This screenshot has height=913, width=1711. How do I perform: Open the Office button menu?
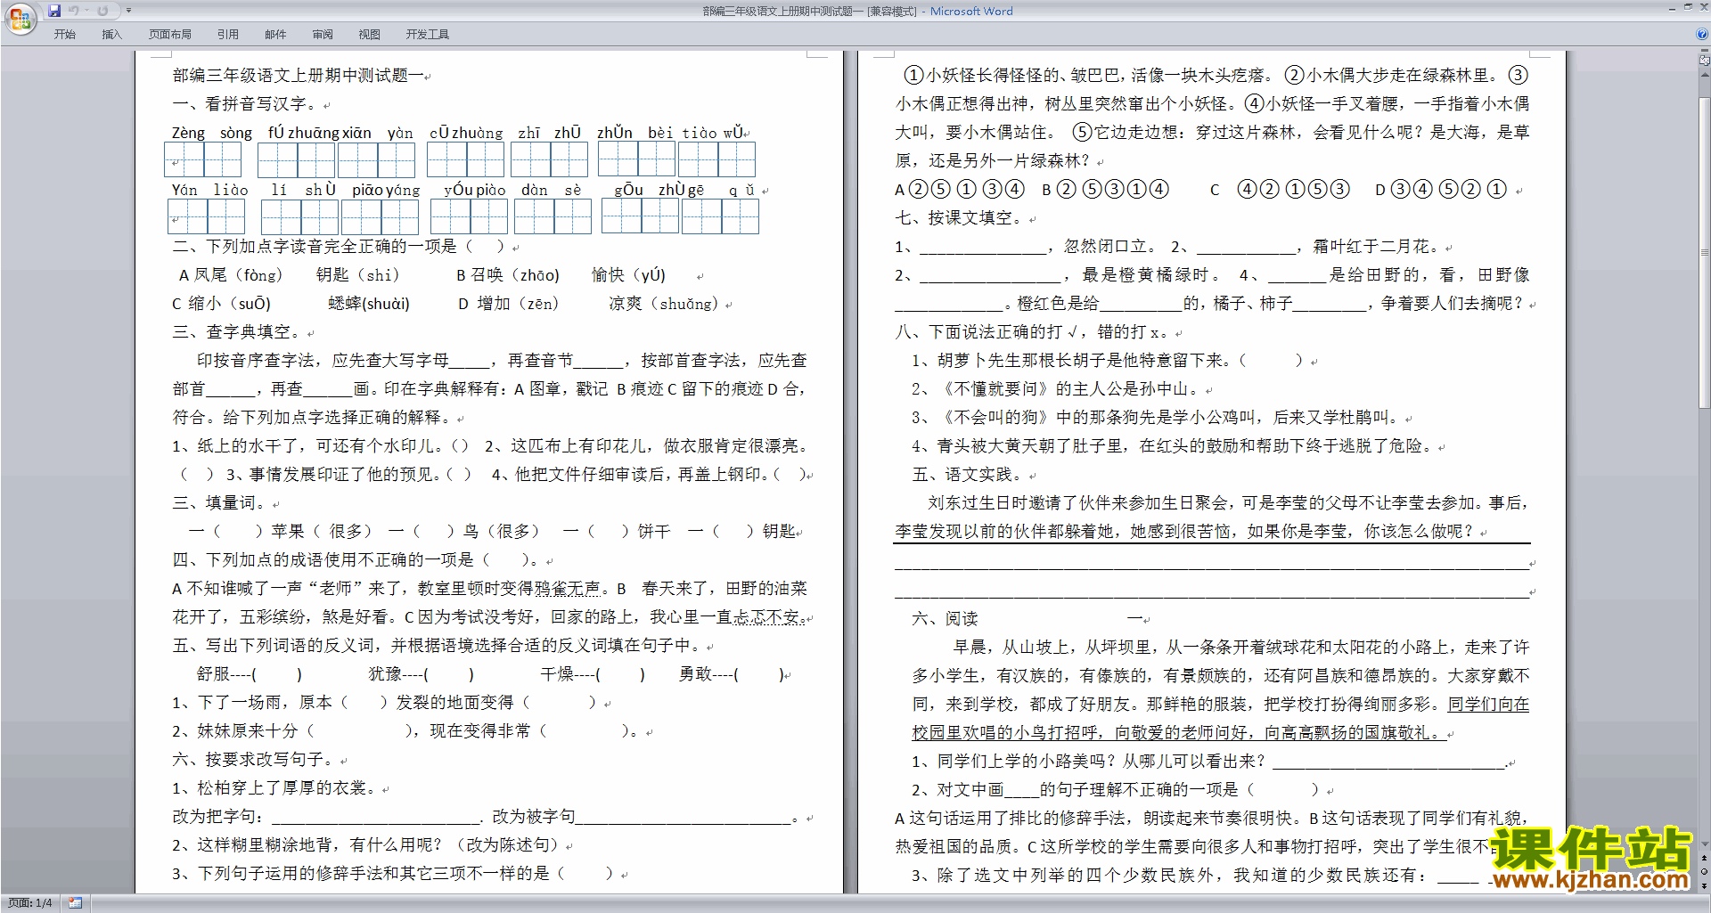click(x=20, y=18)
